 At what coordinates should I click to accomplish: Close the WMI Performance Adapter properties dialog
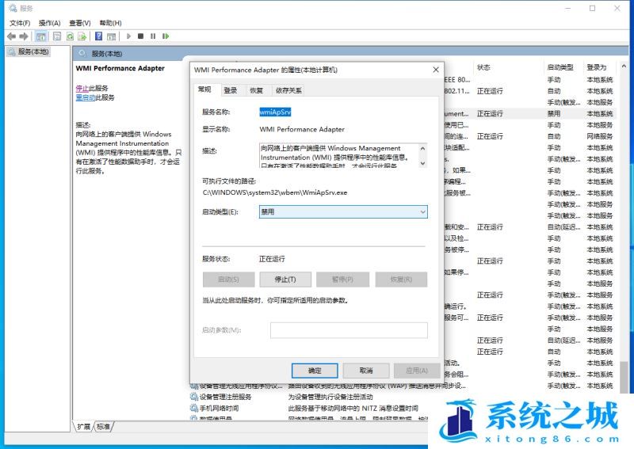tap(435, 70)
